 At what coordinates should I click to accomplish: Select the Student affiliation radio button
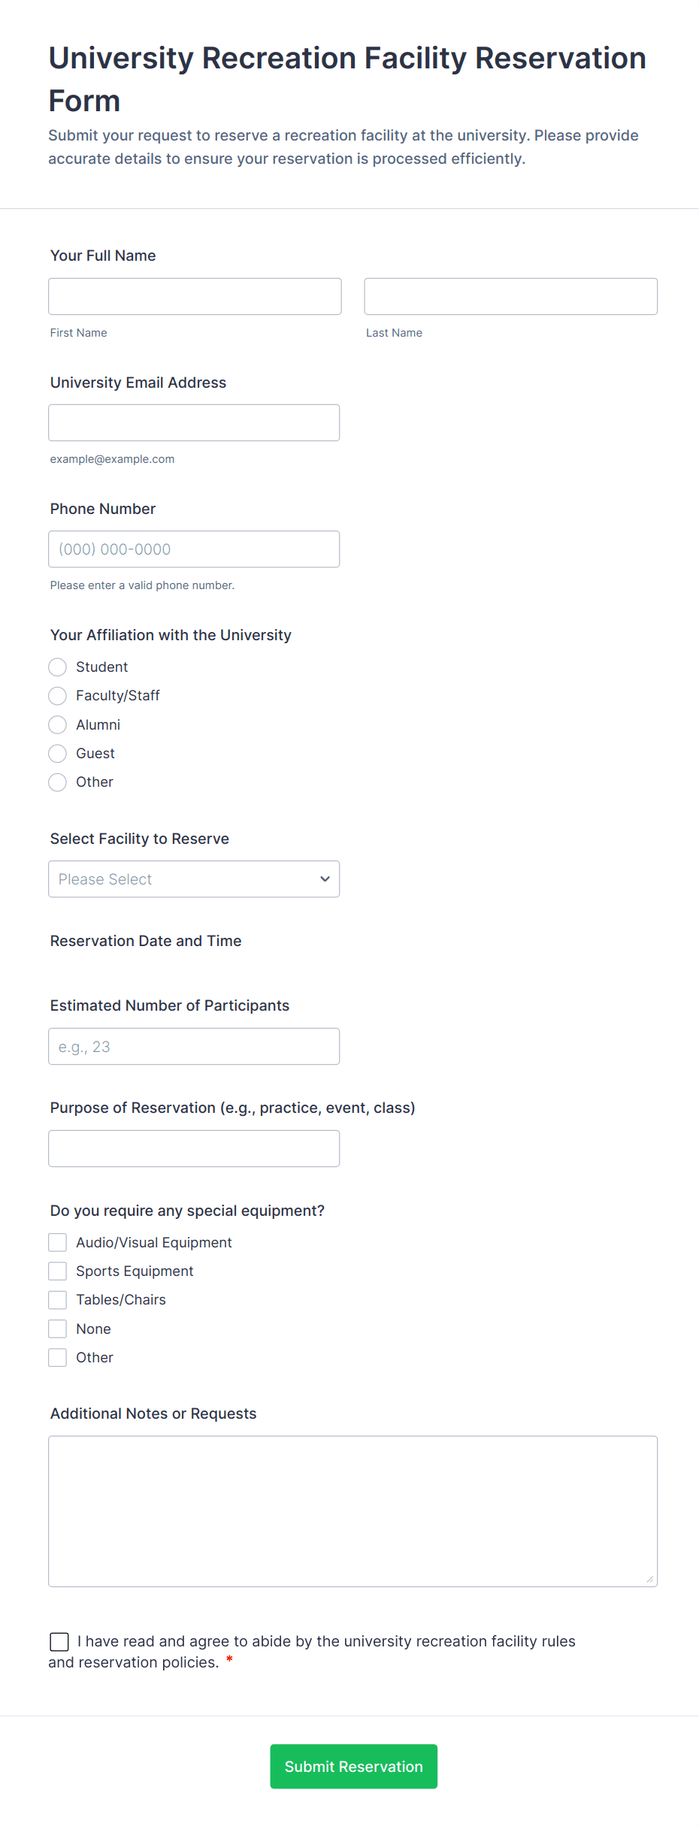58,667
